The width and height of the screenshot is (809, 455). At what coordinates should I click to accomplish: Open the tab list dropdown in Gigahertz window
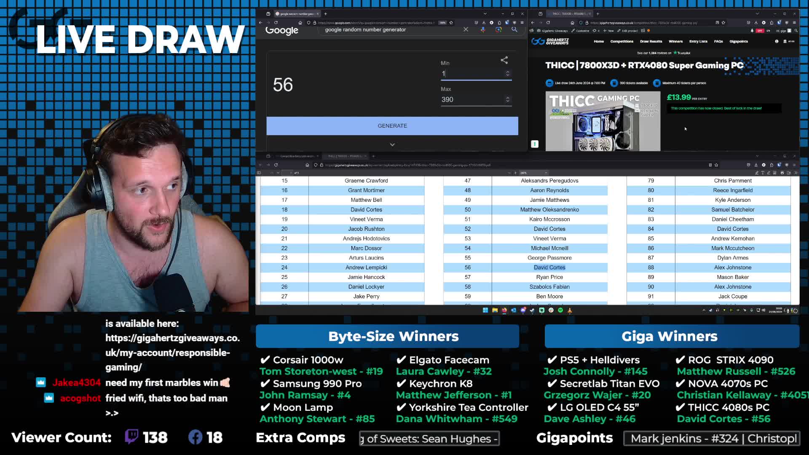click(x=757, y=14)
